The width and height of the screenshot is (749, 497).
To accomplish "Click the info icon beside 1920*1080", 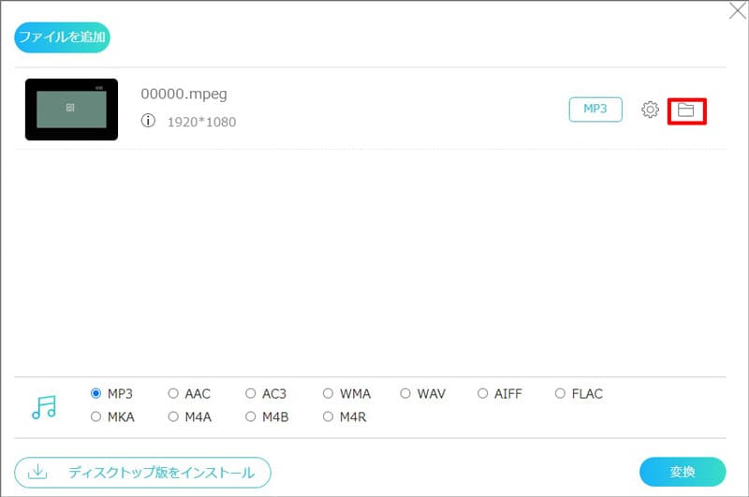I will click(x=148, y=122).
